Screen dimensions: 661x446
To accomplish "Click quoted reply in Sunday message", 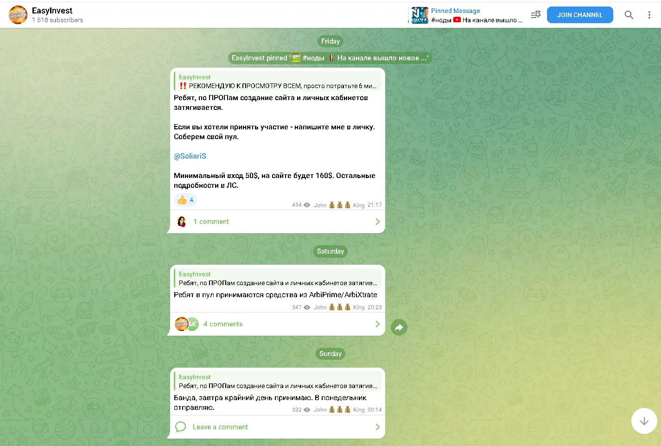I will (278, 381).
